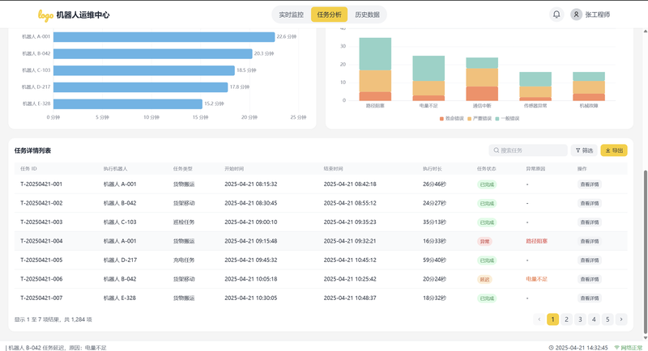Click 巡检任务 task type cell
This screenshot has width=648, height=351.
pos(184,222)
